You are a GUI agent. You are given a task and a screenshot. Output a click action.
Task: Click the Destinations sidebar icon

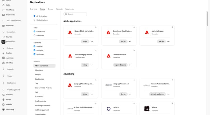(x=3, y=42)
